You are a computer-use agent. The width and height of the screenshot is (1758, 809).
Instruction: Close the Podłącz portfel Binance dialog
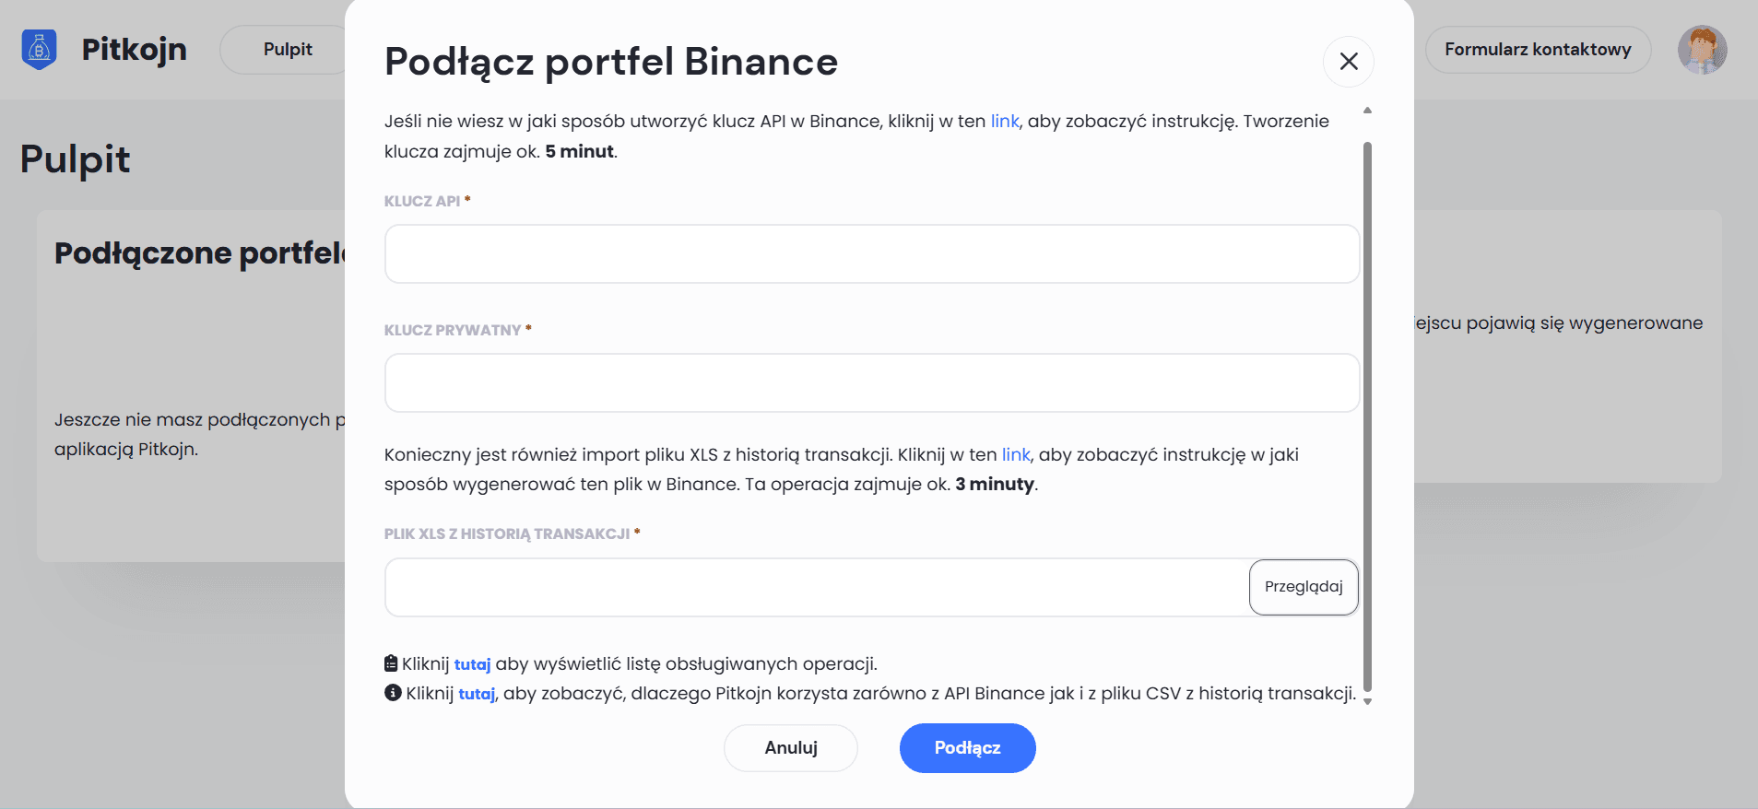(x=1348, y=61)
